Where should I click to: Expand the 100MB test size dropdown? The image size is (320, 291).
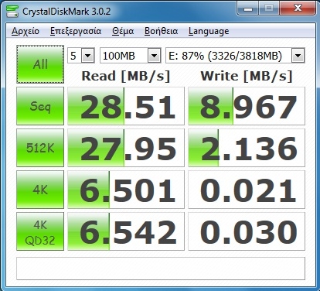[154, 56]
